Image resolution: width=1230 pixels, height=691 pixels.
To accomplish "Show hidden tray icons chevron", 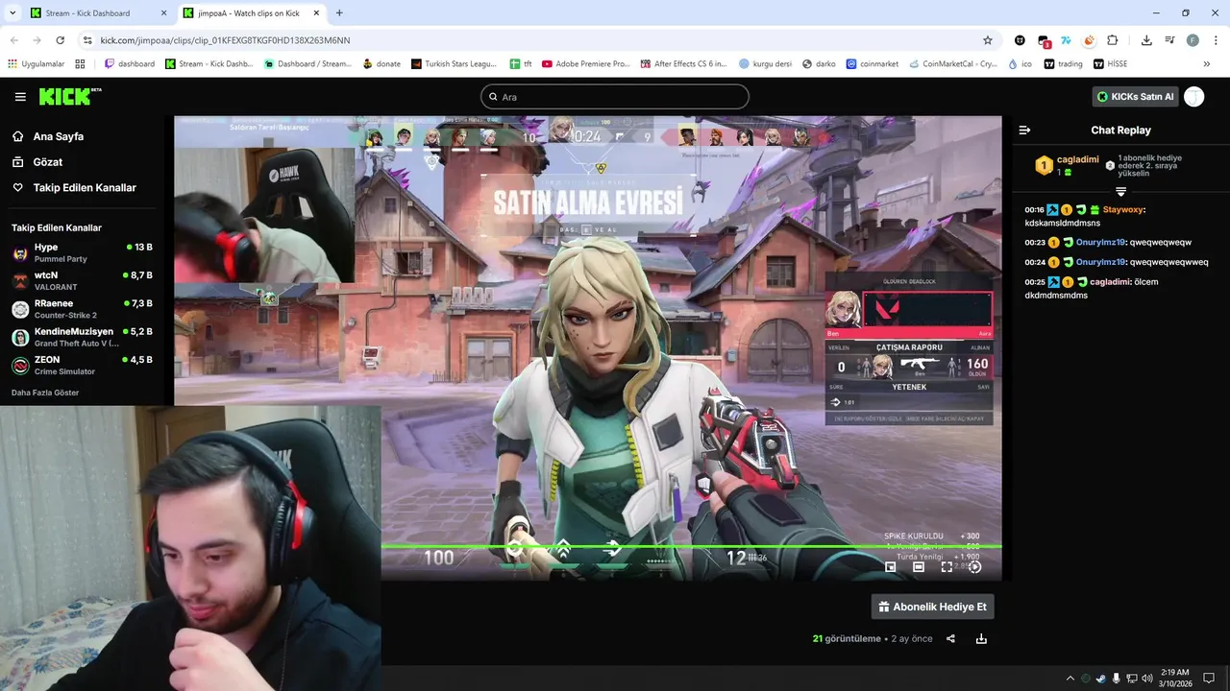I will click(x=1070, y=679).
